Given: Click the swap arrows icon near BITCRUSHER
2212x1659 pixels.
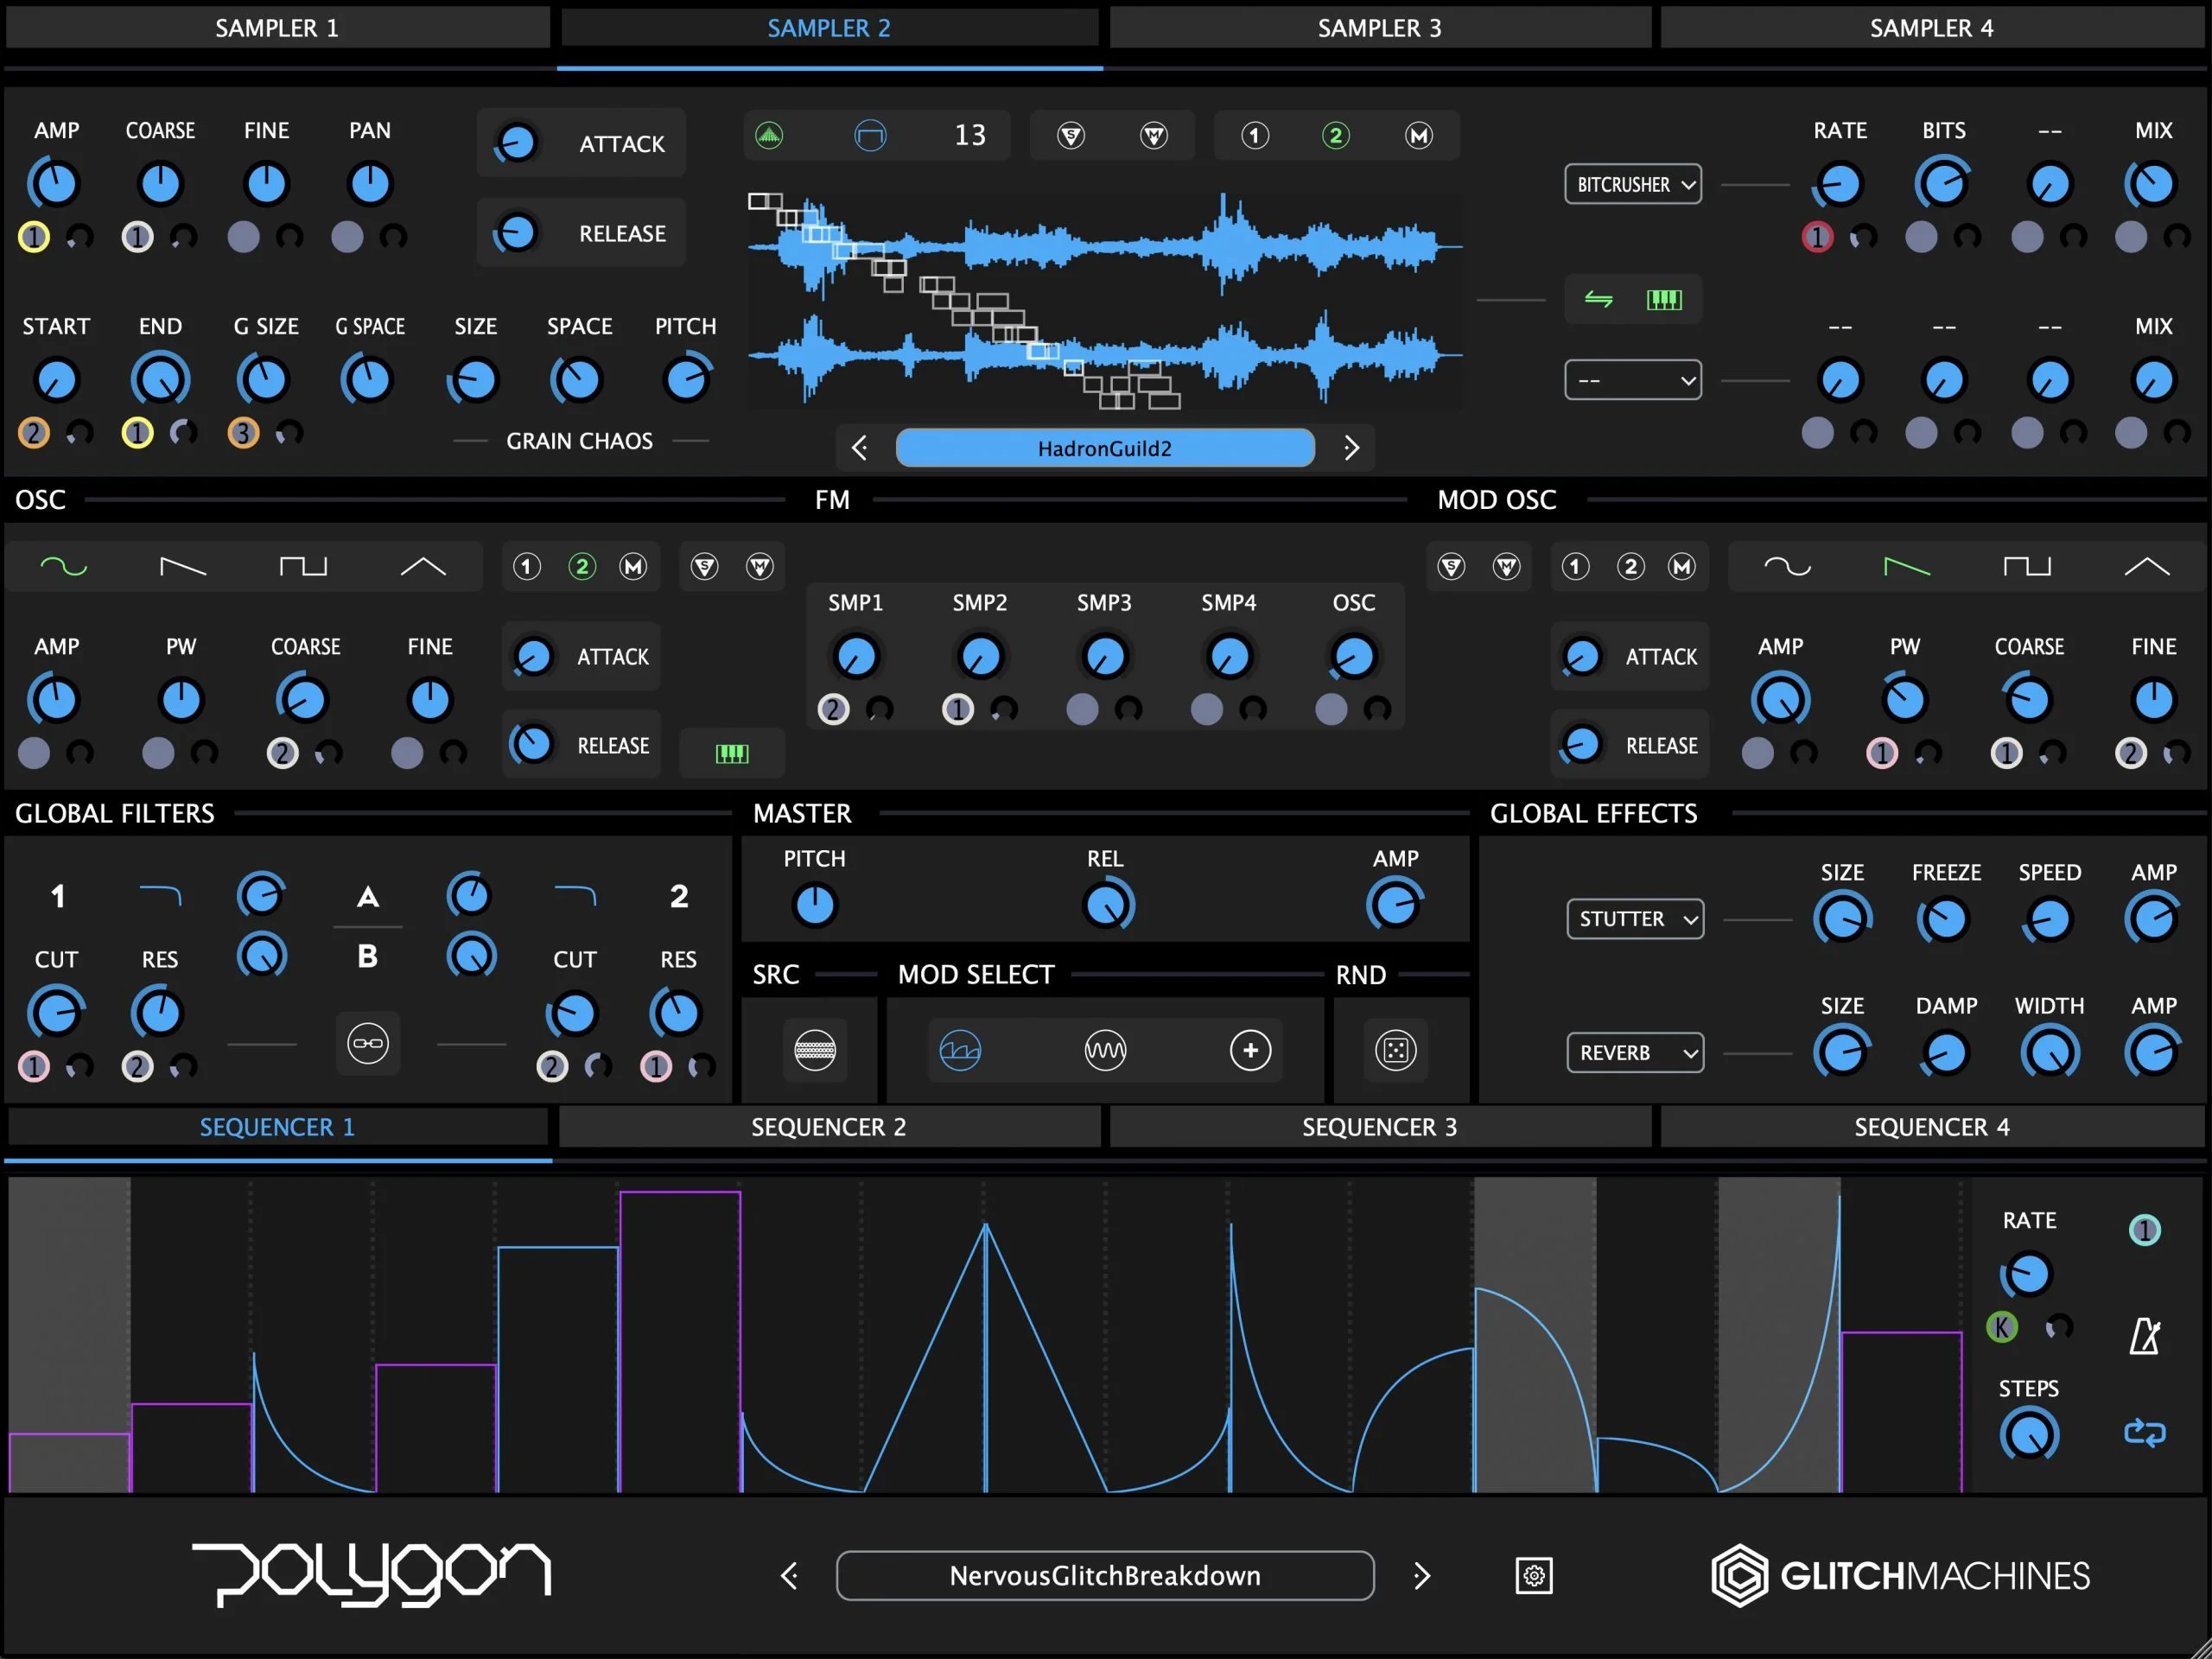Looking at the screenshot, I should point(1597,299).
